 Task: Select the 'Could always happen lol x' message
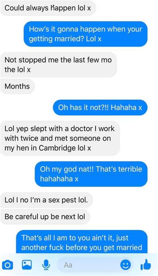[48, 8]
